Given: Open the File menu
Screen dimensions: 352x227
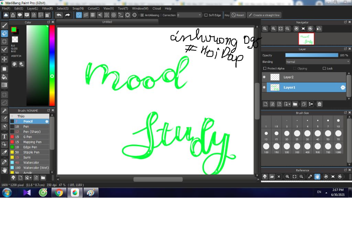Looking at the screenshot, I should point(6,9).
